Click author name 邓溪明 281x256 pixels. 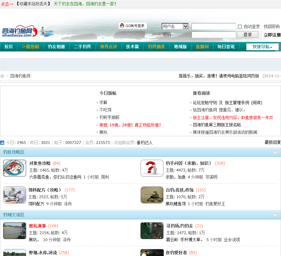(211, 177)
